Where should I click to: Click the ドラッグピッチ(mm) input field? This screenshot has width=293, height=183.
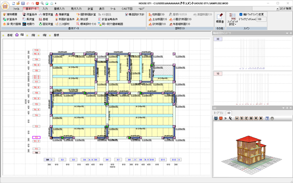click(262, 19)
